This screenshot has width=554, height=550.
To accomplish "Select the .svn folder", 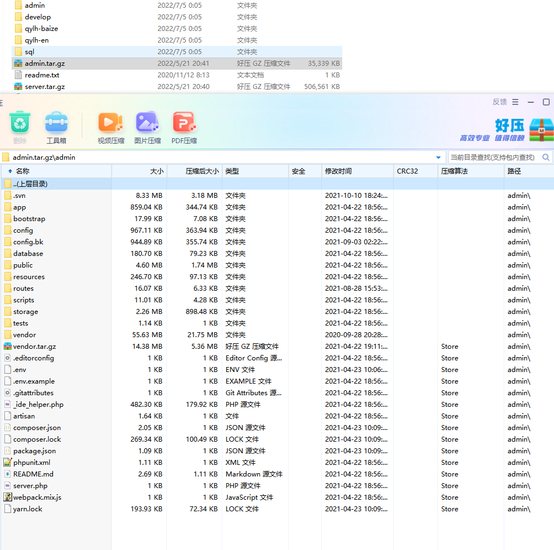I will click(19, 196).
